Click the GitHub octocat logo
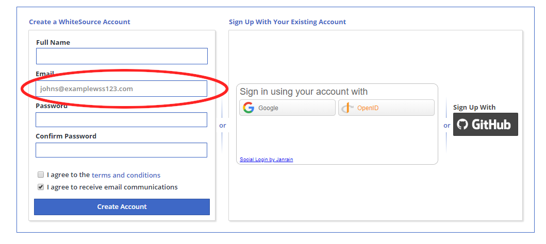Viewport: 546px width, 244px height. (462, 125)
